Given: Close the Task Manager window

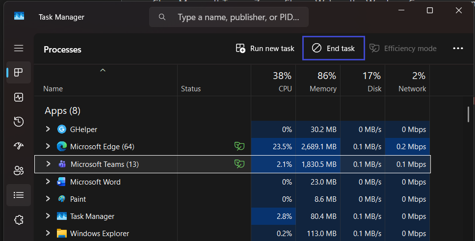Looking at the screenshot, I should 459,10.
